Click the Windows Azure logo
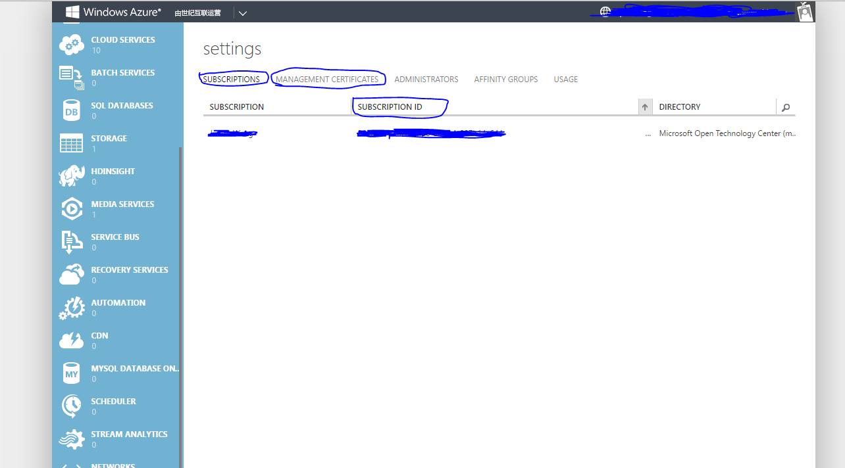The width and height of the screenshot is (845, 468). coord(113,12)
